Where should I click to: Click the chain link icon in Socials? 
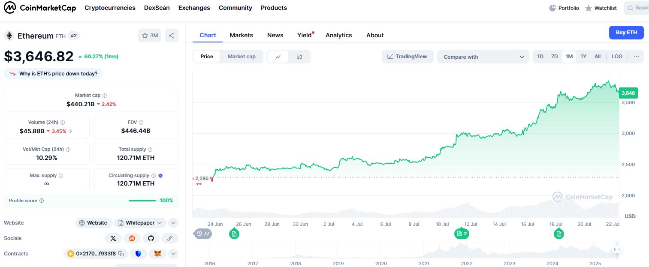[170, 238]
